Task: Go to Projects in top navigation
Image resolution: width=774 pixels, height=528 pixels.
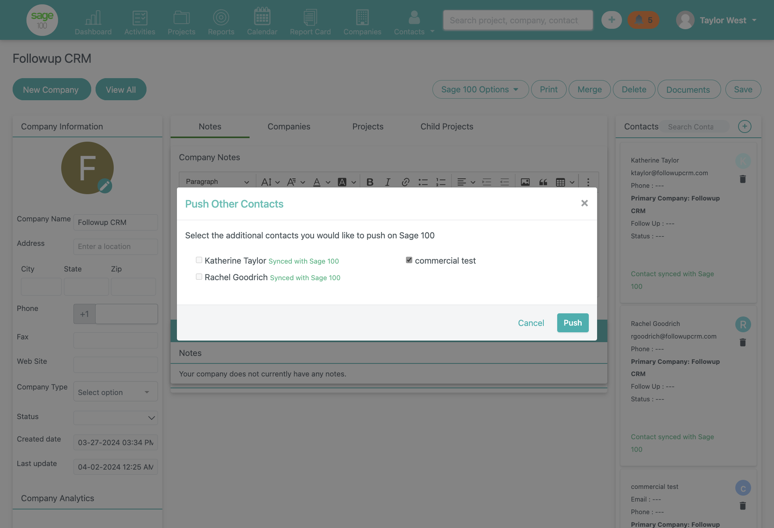Action: [182, 22]
